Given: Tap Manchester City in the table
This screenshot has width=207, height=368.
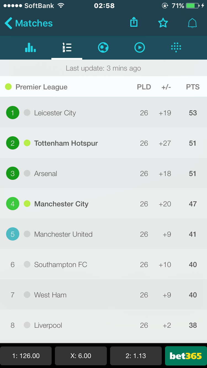Looking at the screenshot, I should [x=61, y=204].
